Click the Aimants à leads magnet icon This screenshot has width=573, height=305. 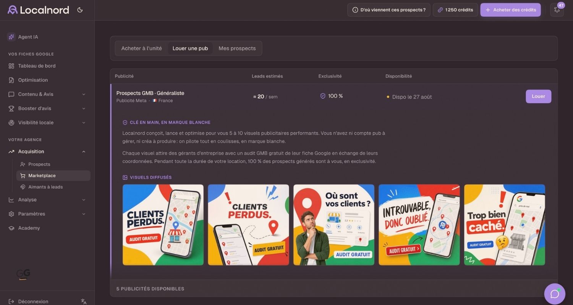23,187
